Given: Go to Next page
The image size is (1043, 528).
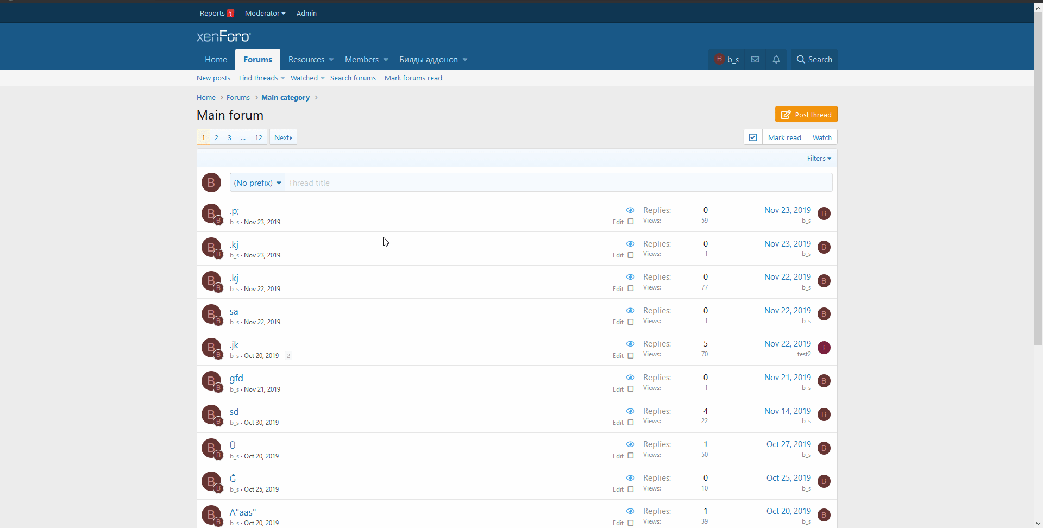Looking at the screenshot, I should [x=283, y=137].
